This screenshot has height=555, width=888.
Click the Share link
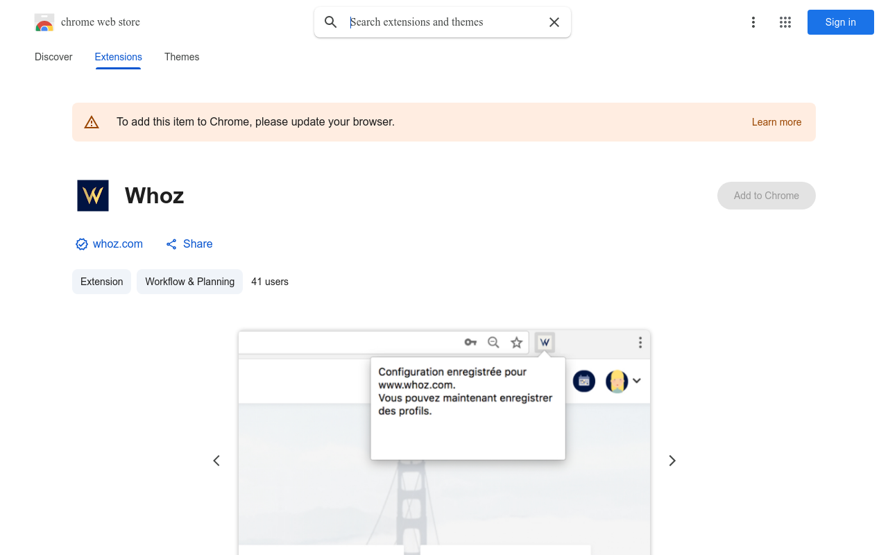coord(189,244)
